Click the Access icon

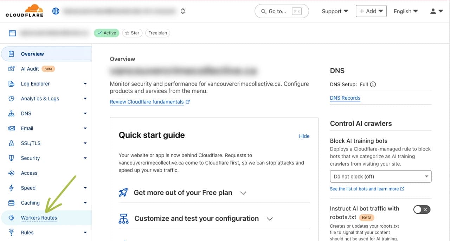coord(12,173)
